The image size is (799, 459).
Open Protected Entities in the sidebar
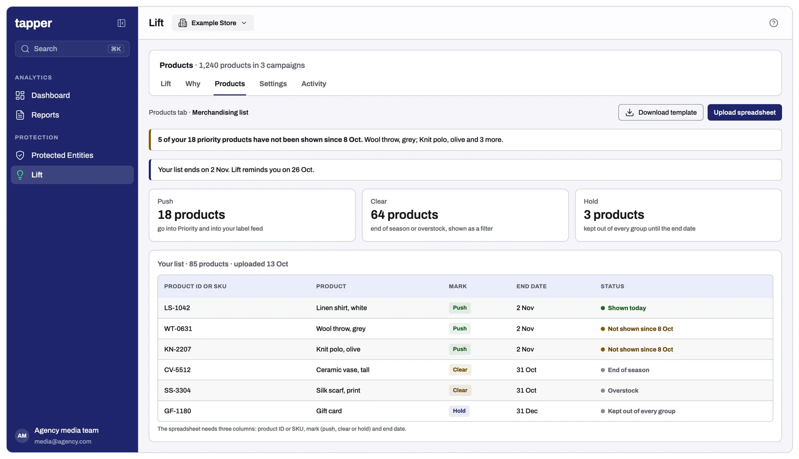(x=72, y=155)
